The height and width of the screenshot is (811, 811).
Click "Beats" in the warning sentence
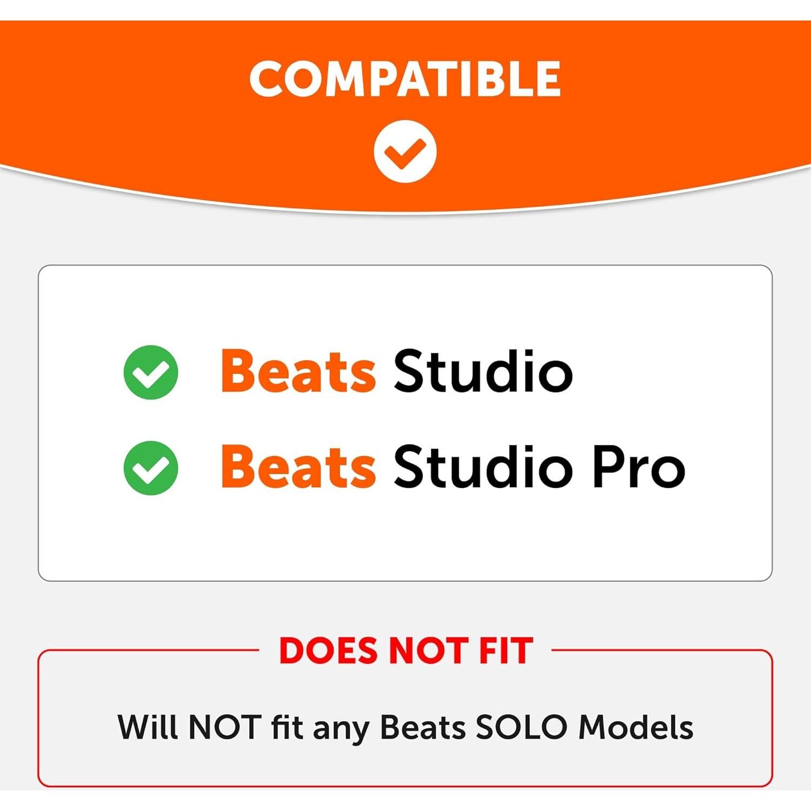(423, 727)
